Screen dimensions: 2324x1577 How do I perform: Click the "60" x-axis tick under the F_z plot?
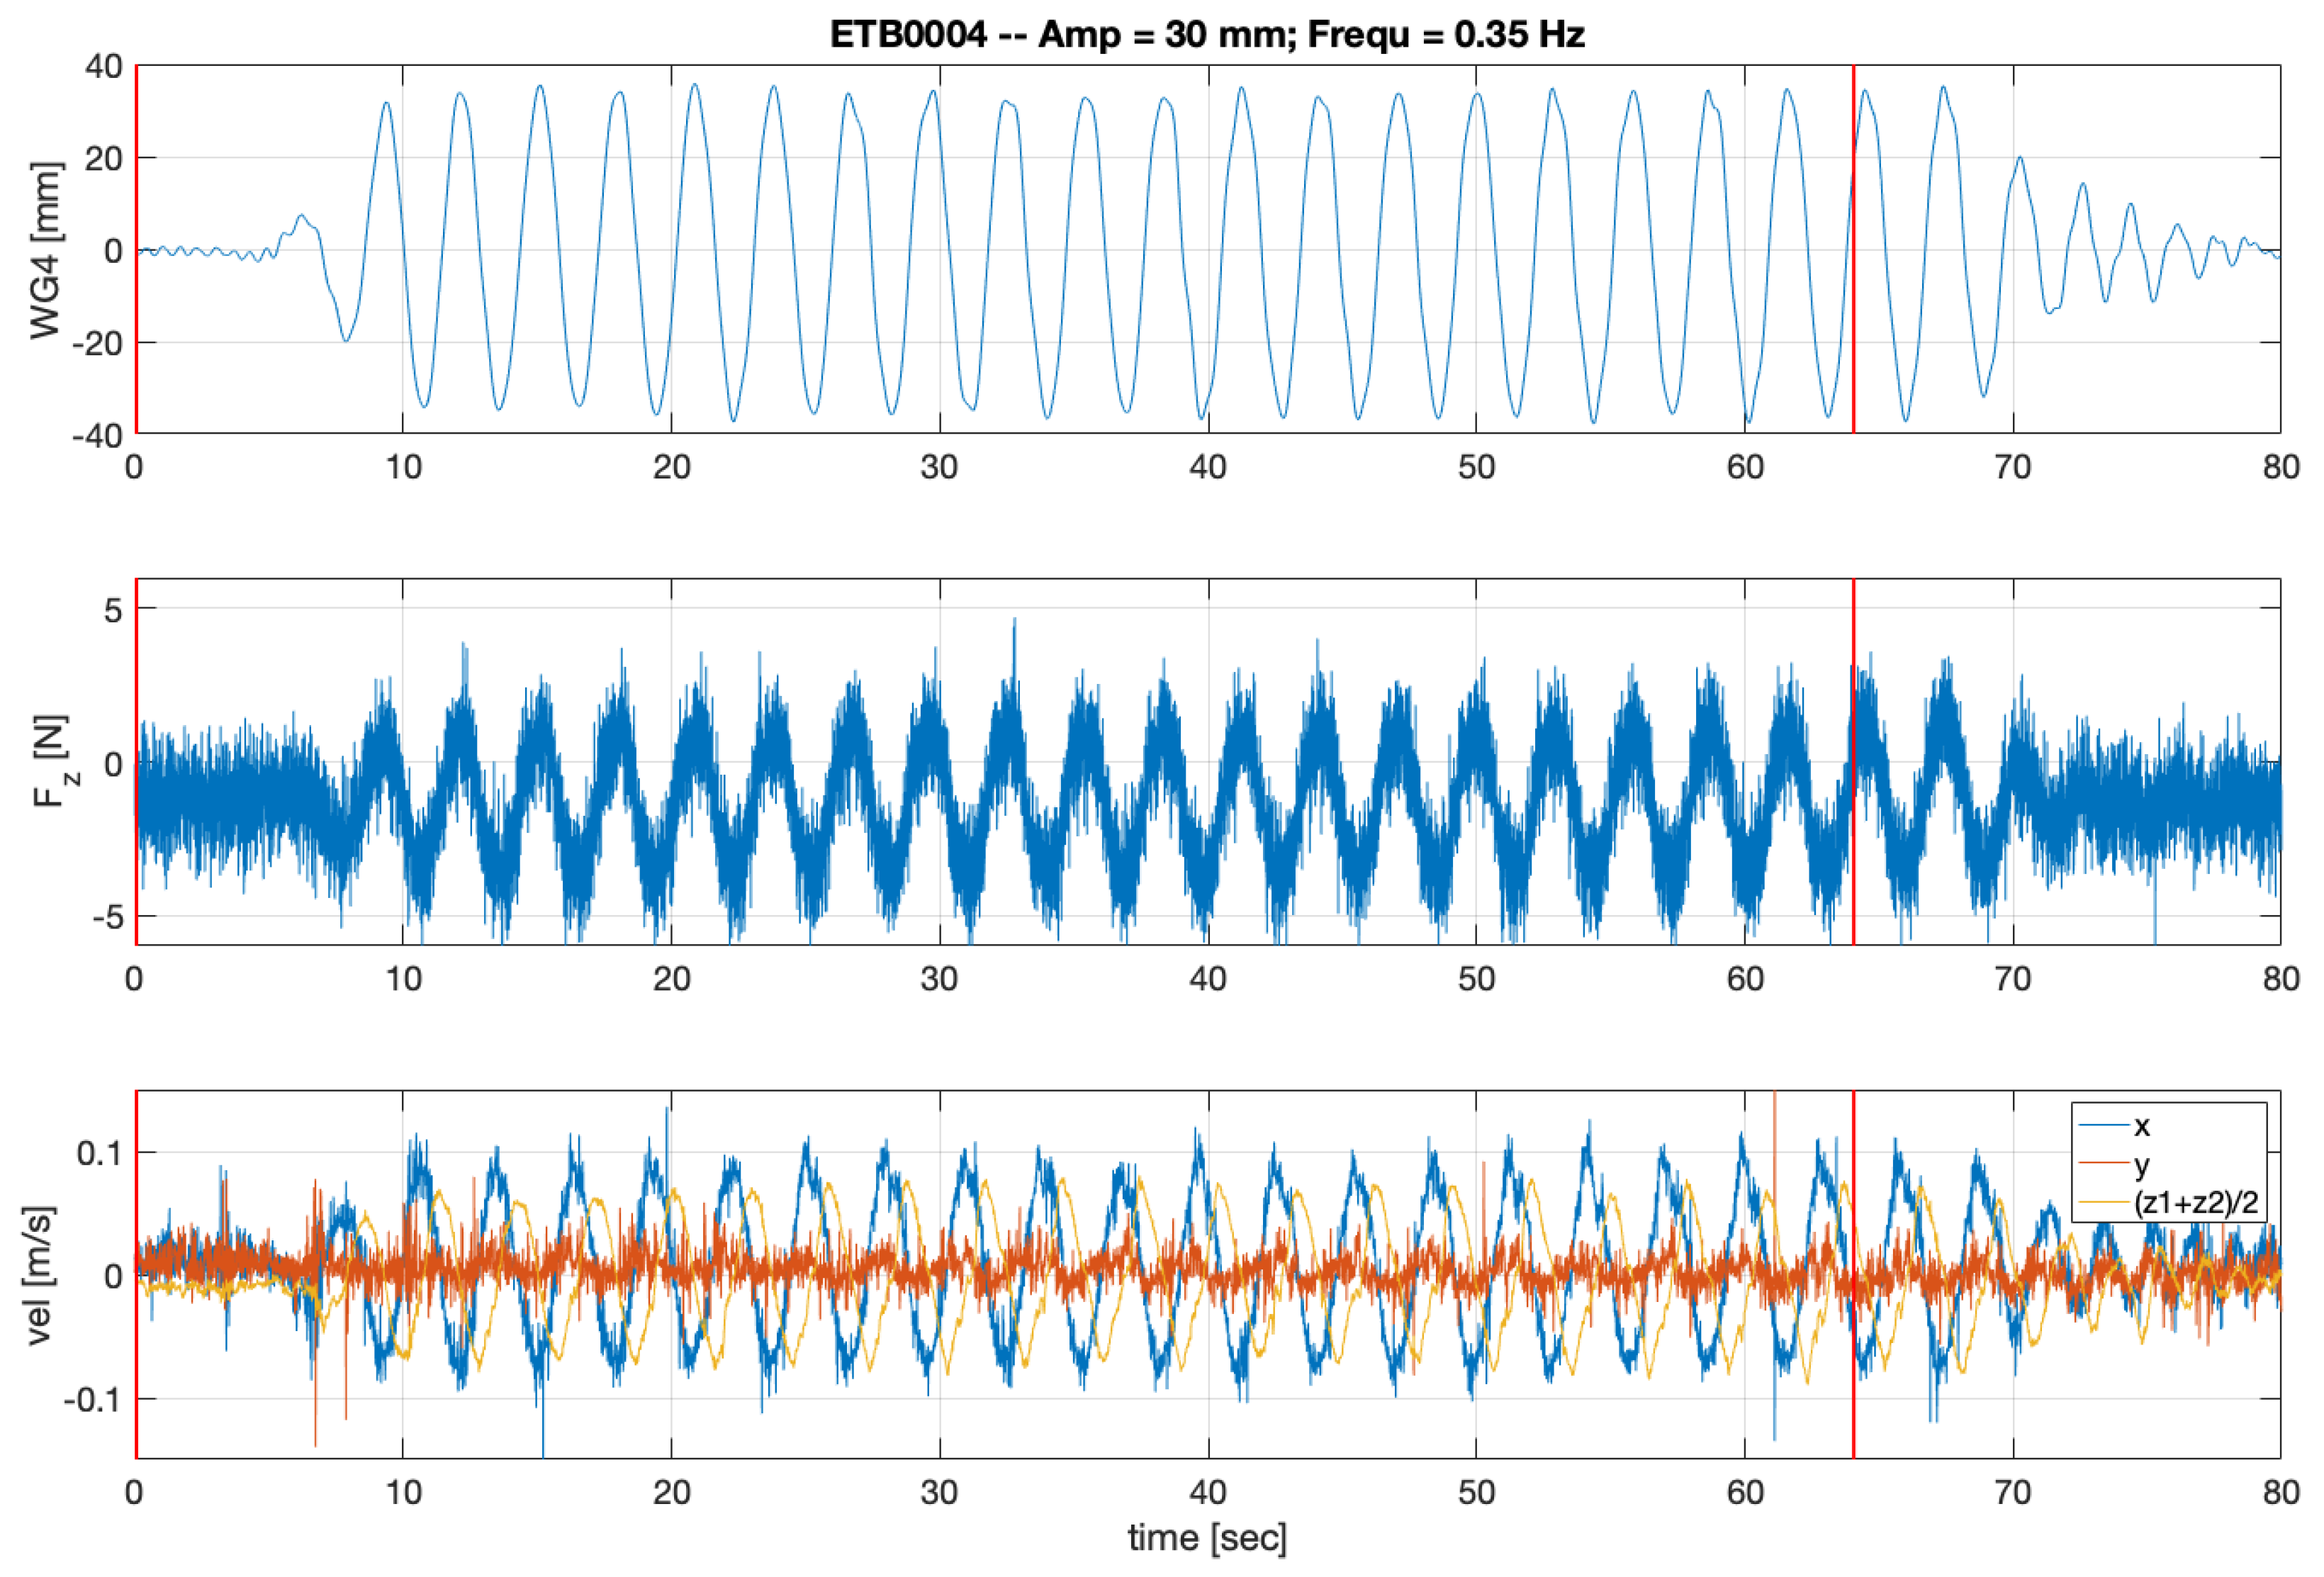click(1745, 978)
